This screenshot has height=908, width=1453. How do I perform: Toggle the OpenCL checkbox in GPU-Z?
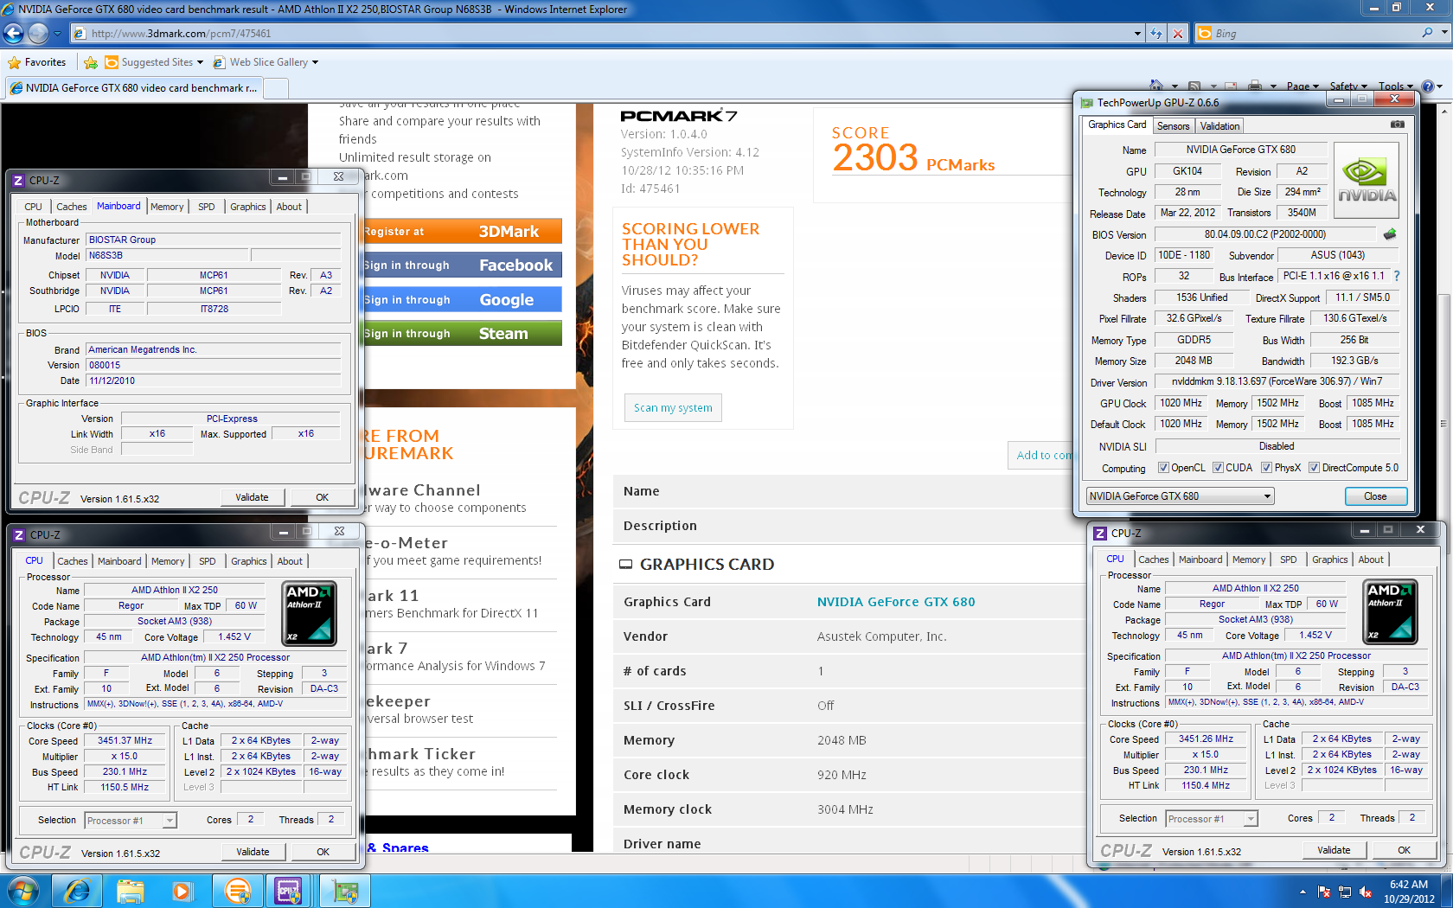(1164, 468)
